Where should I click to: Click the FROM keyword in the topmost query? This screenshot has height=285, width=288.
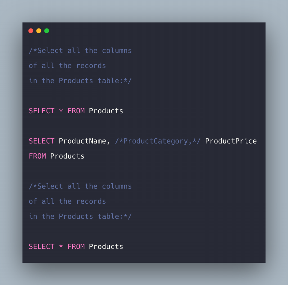[x=76, y=111]
